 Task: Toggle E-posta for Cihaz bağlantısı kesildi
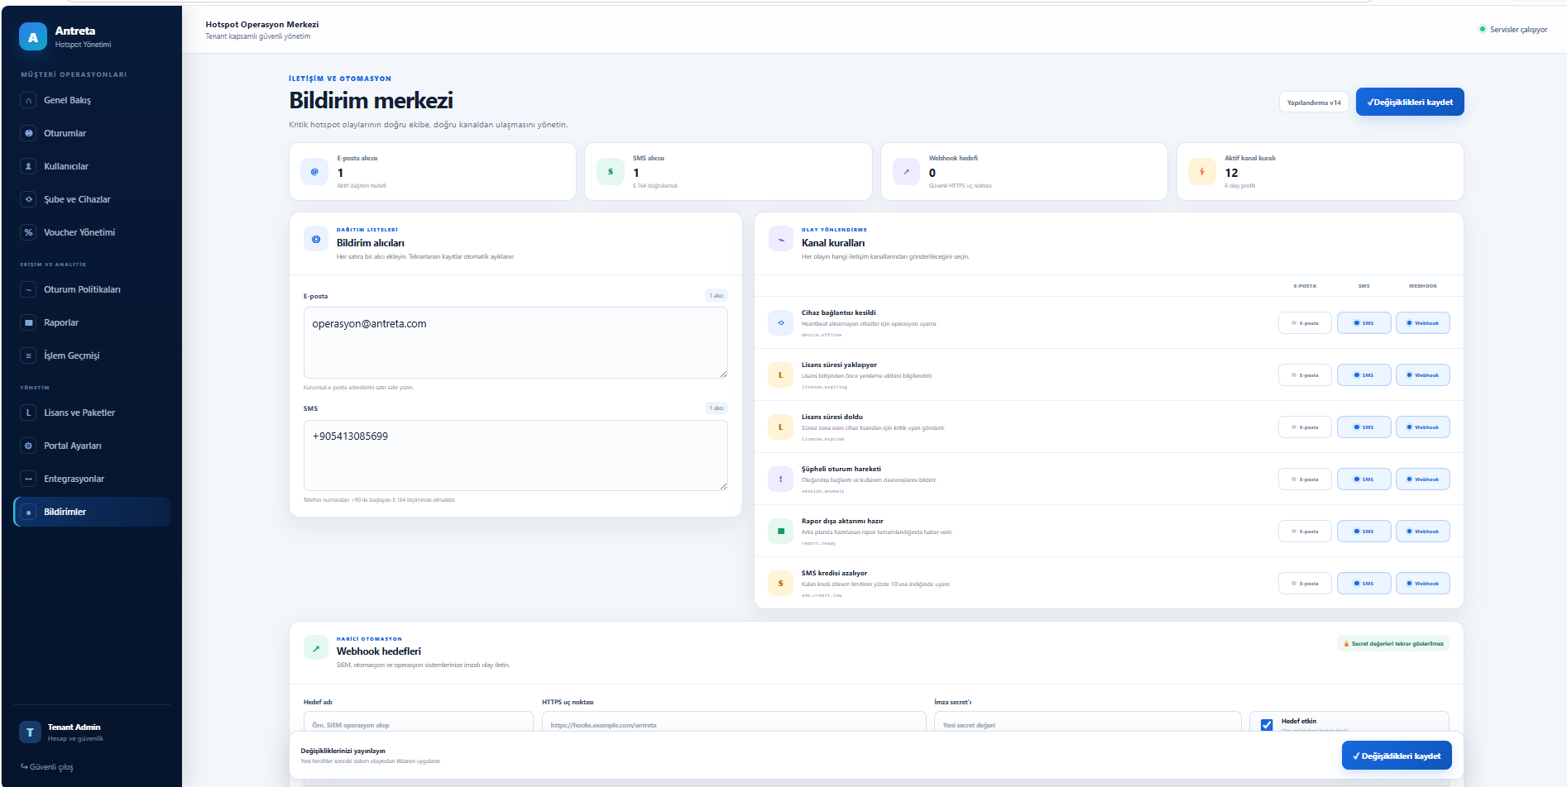point(1305,323)
